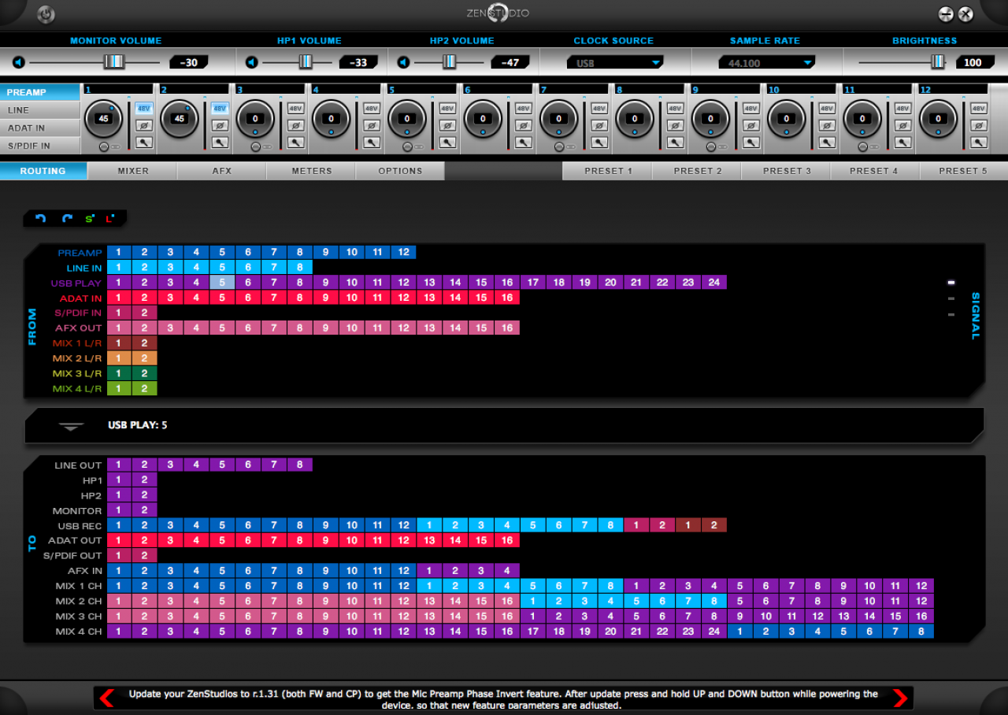The image size is (1008, 715).
Task: Click microphone input-type icon on preamp 3
Action: 295,143
